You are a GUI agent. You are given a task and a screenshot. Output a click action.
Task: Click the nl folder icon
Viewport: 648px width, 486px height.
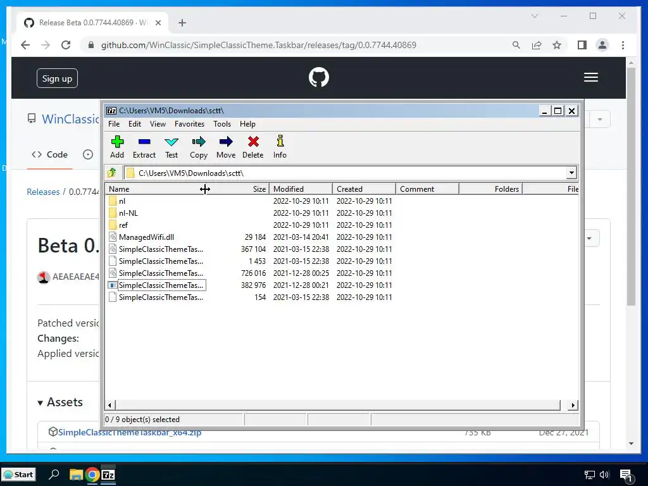[x=113, y=201]
